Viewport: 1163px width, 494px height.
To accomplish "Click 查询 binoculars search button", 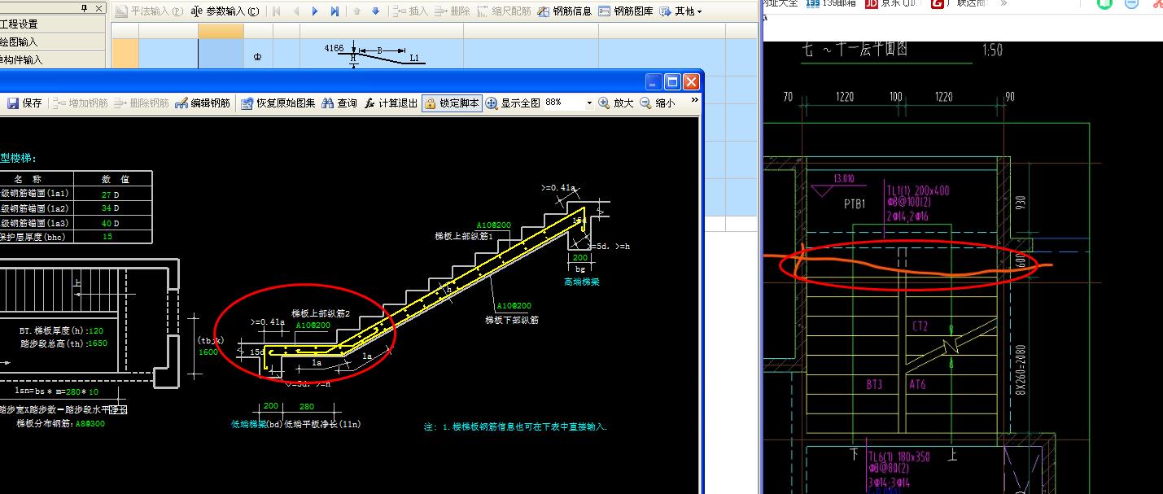I will tap(339, 103).
